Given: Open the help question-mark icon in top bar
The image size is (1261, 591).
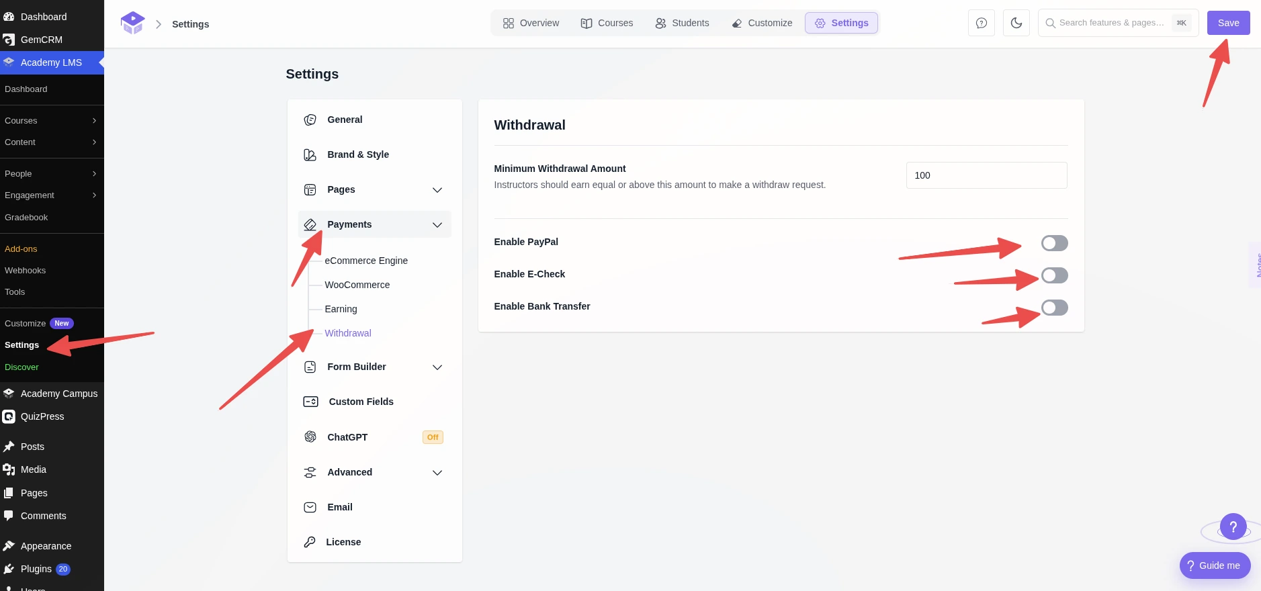Looking at the screenshot, I should 982,23.
